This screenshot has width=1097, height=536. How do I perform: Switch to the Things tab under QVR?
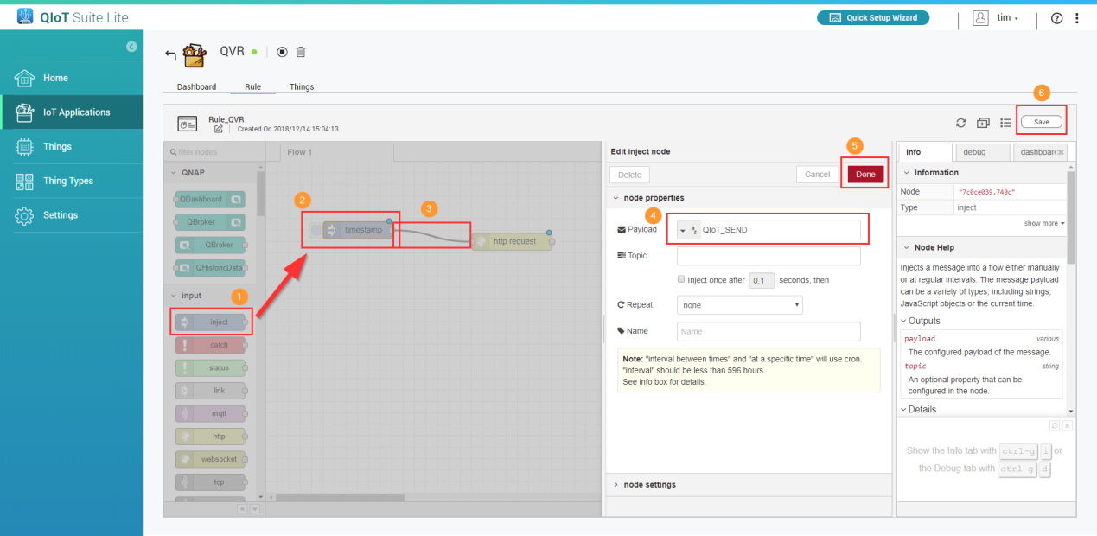[302, 87]
